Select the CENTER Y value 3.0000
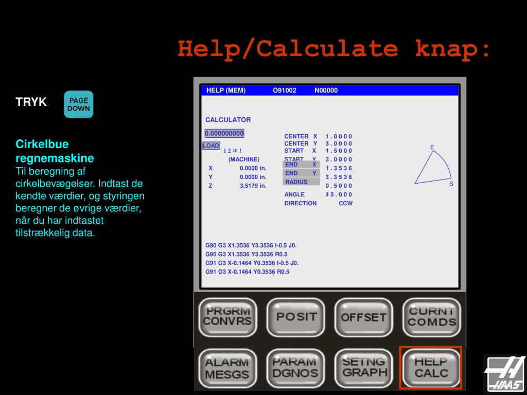 339,143
